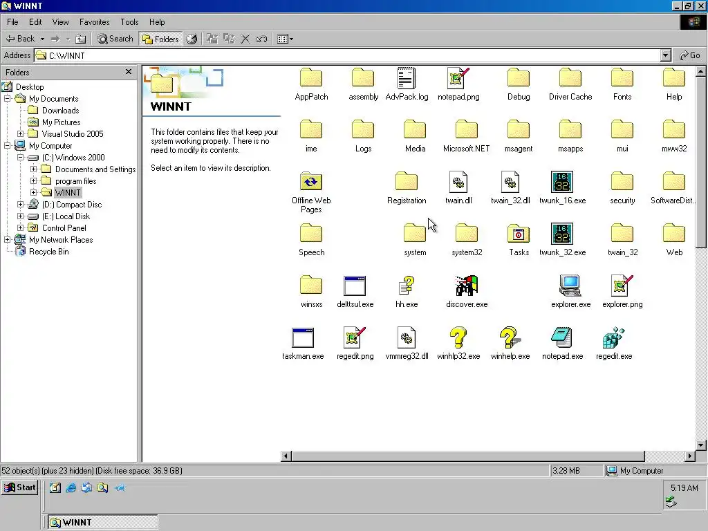Select the winhelp.exe icon
The width and height of the screenshot is (708, 531).
(510, 337)
